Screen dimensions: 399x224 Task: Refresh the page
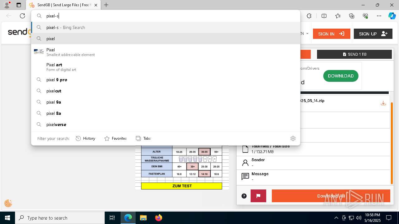(22, 16)
